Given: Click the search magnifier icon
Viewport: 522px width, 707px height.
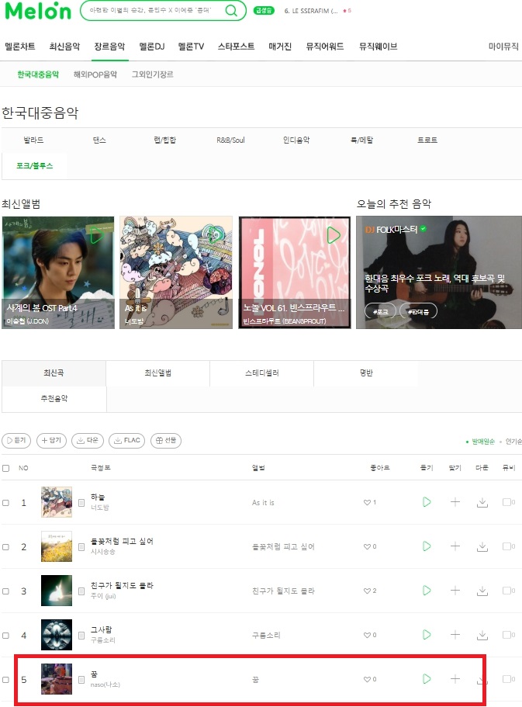Looking at the screenshot, I should click(231, 10).
